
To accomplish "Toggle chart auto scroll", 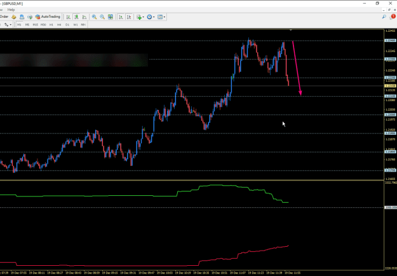I will tap(121, 17).
